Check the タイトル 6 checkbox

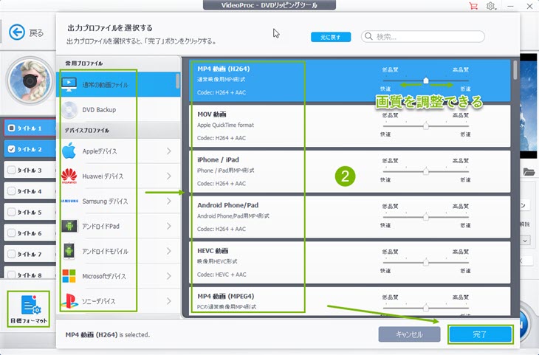coord(11,232)
